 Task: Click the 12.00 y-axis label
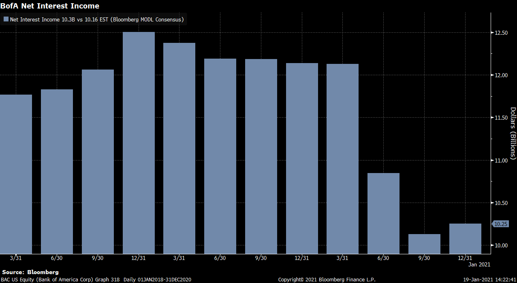click(x=502, y=75)
